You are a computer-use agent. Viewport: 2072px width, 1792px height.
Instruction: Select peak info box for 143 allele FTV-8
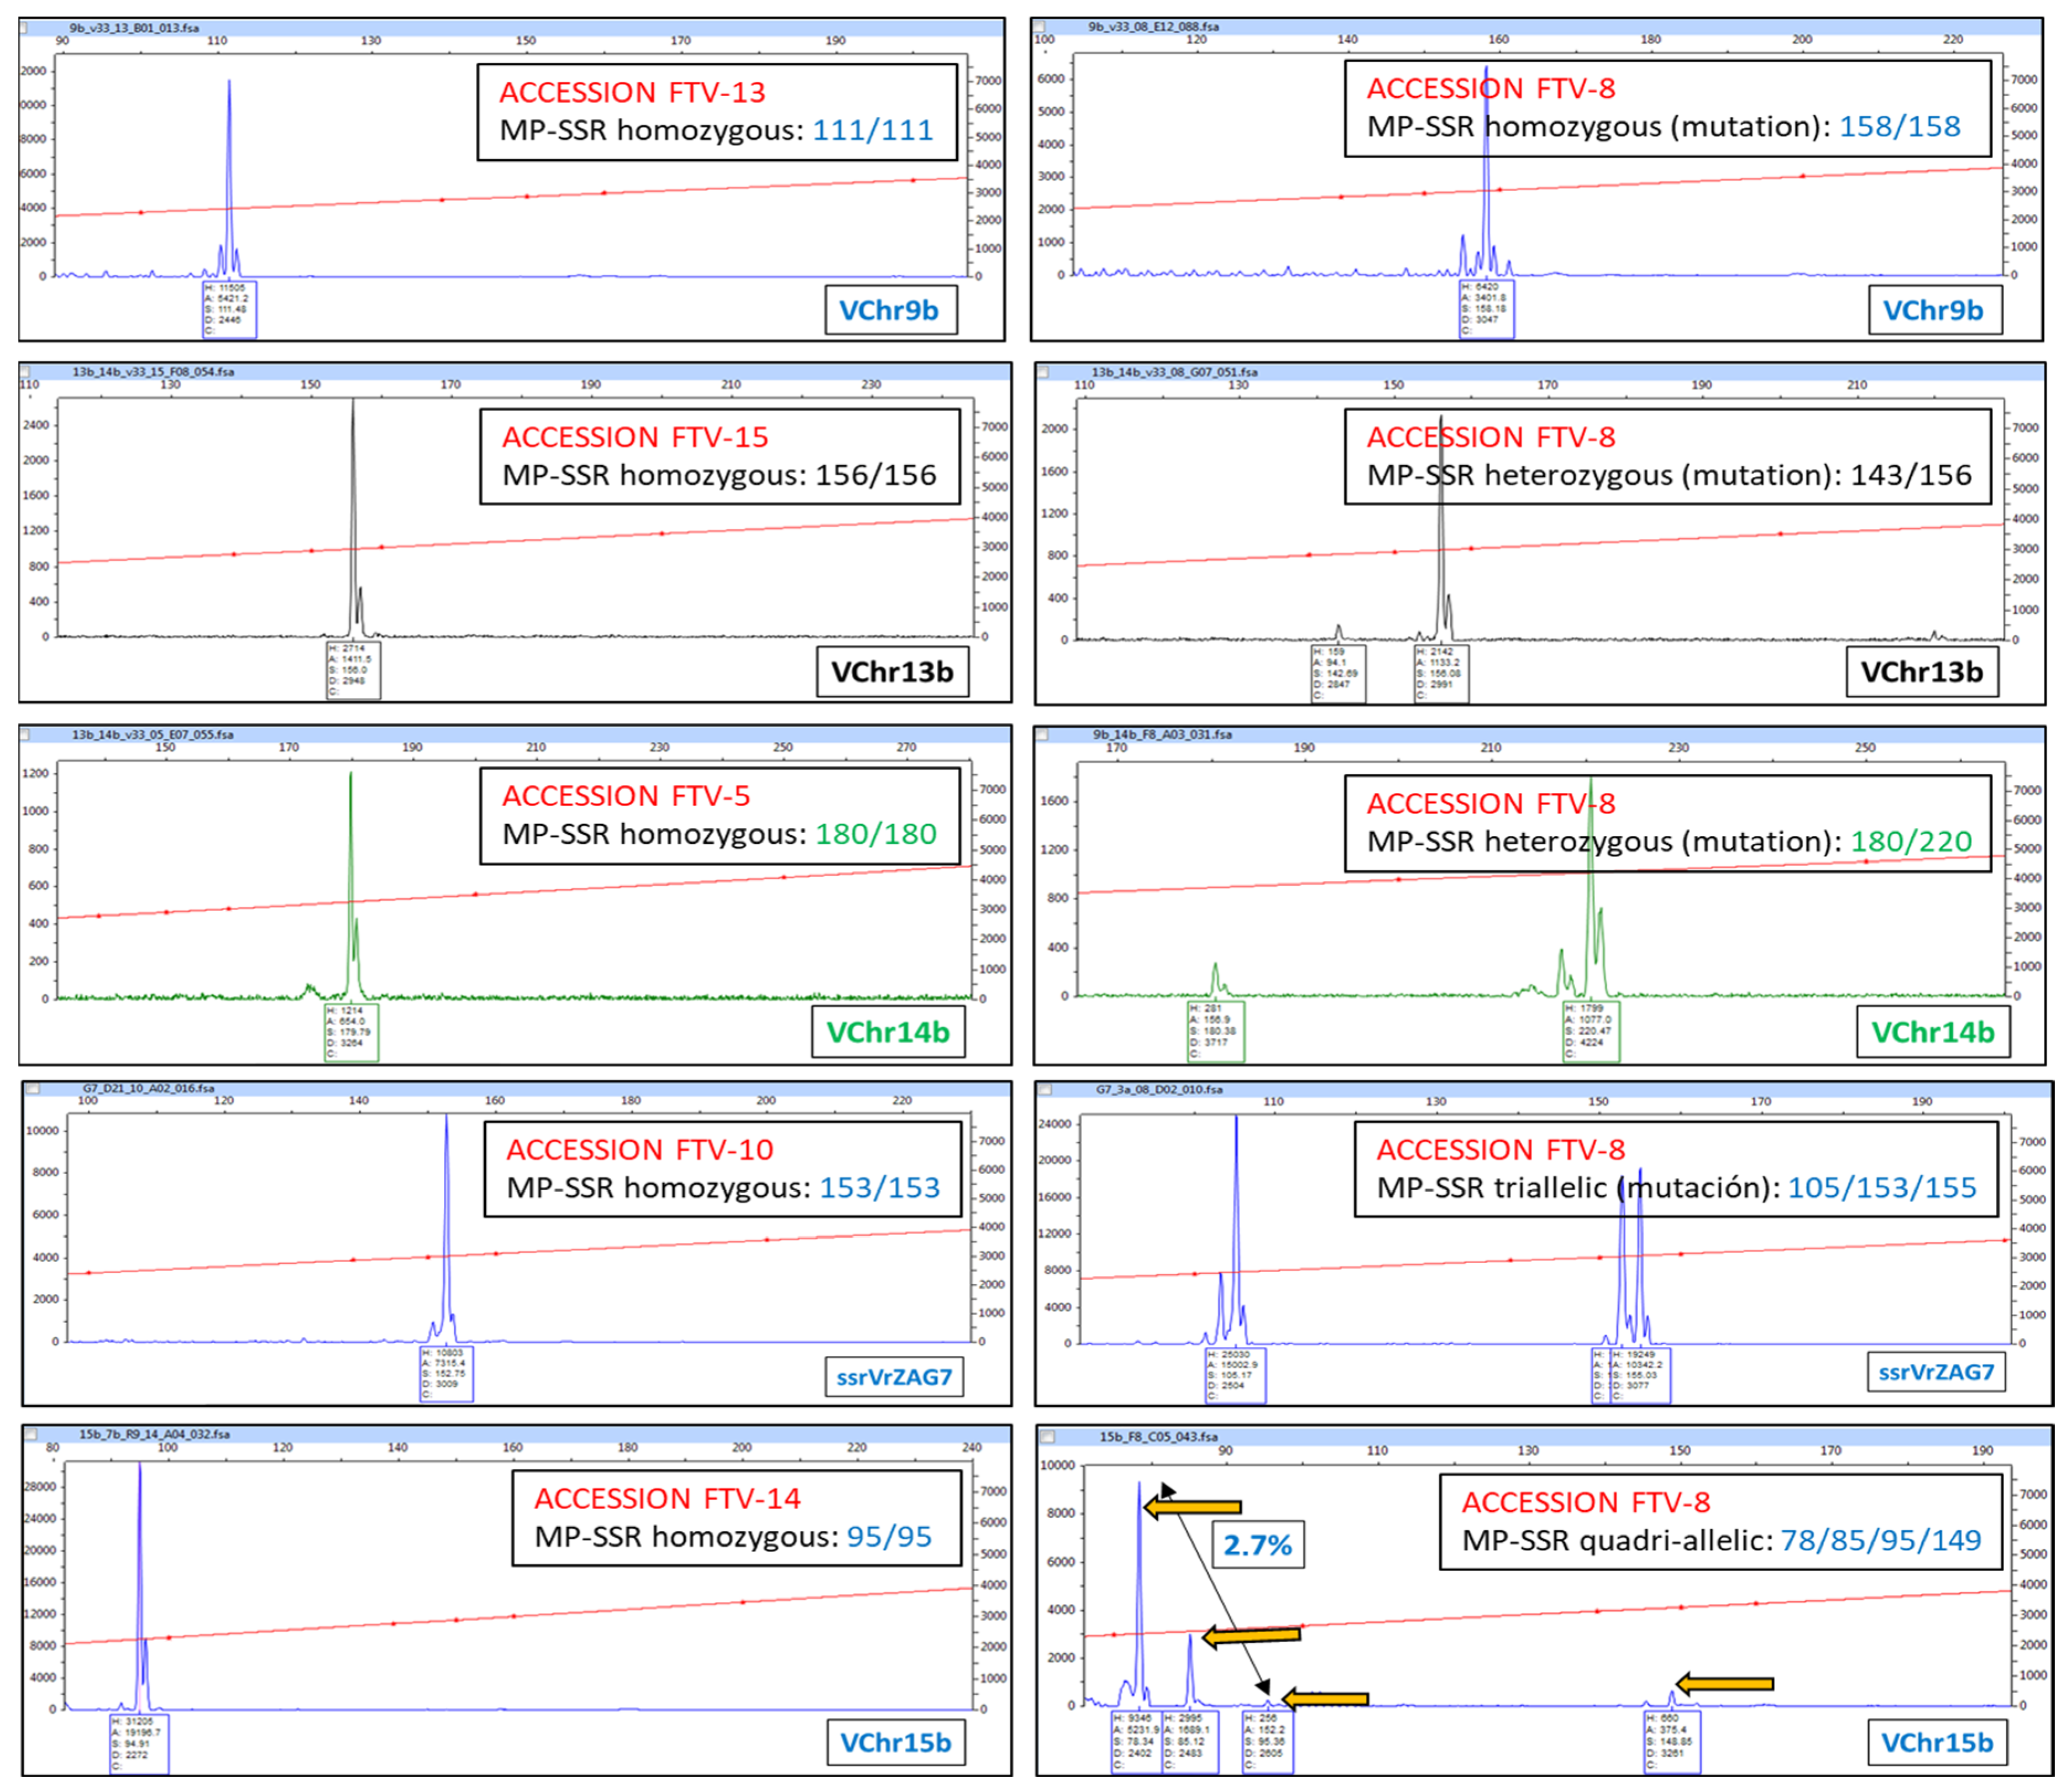1338,674
